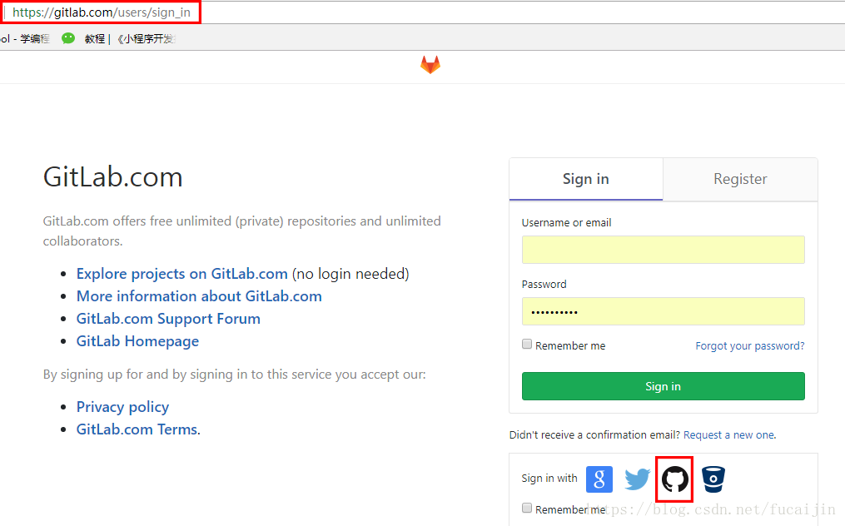Check Remember me under social sign-in
This screenshot has width=845, height=526.
[x=527, y=509]
